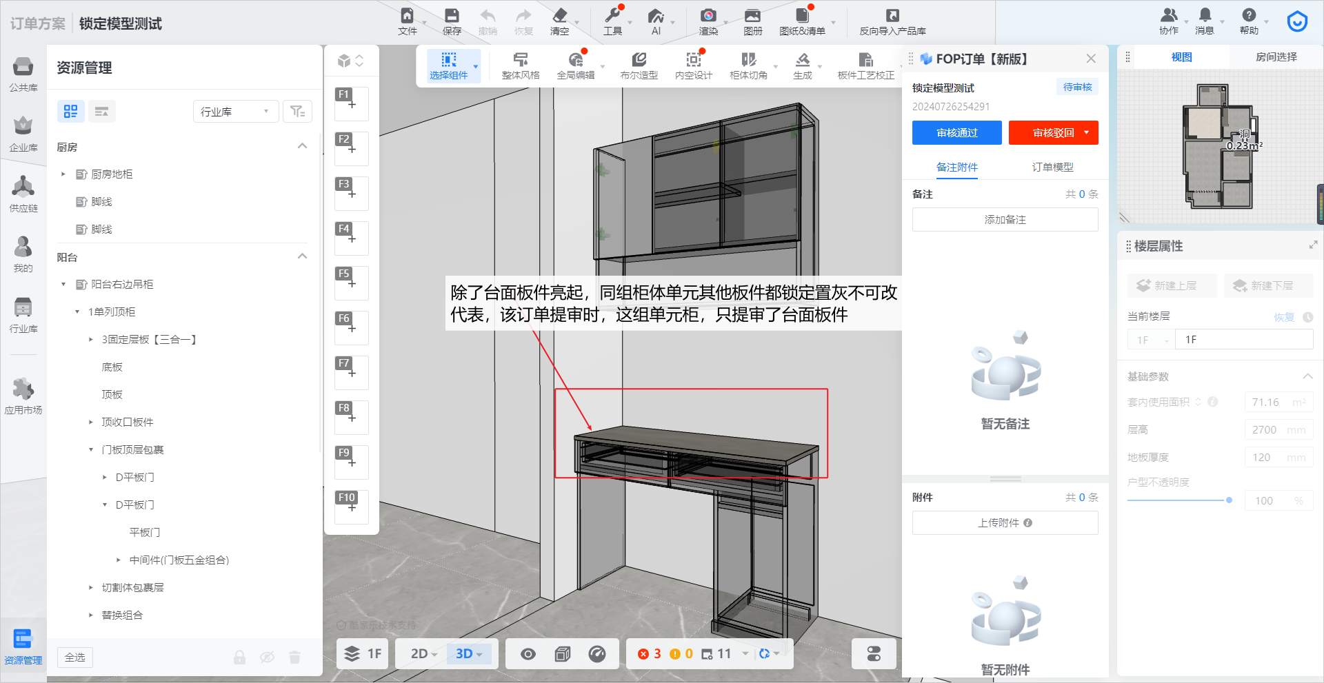Click the floor plan thumbnail preview
1324x683 pixels.
(1219, 147)
